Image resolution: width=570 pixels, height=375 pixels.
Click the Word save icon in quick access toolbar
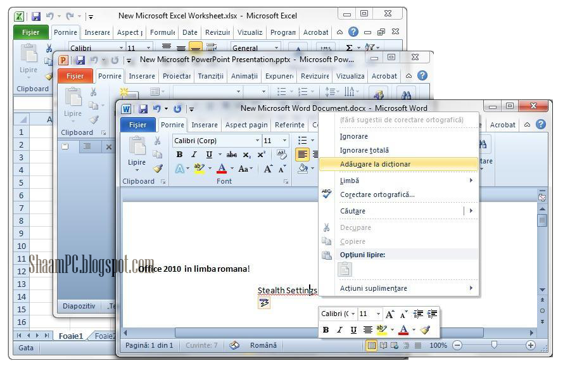[x=143, y=109]
